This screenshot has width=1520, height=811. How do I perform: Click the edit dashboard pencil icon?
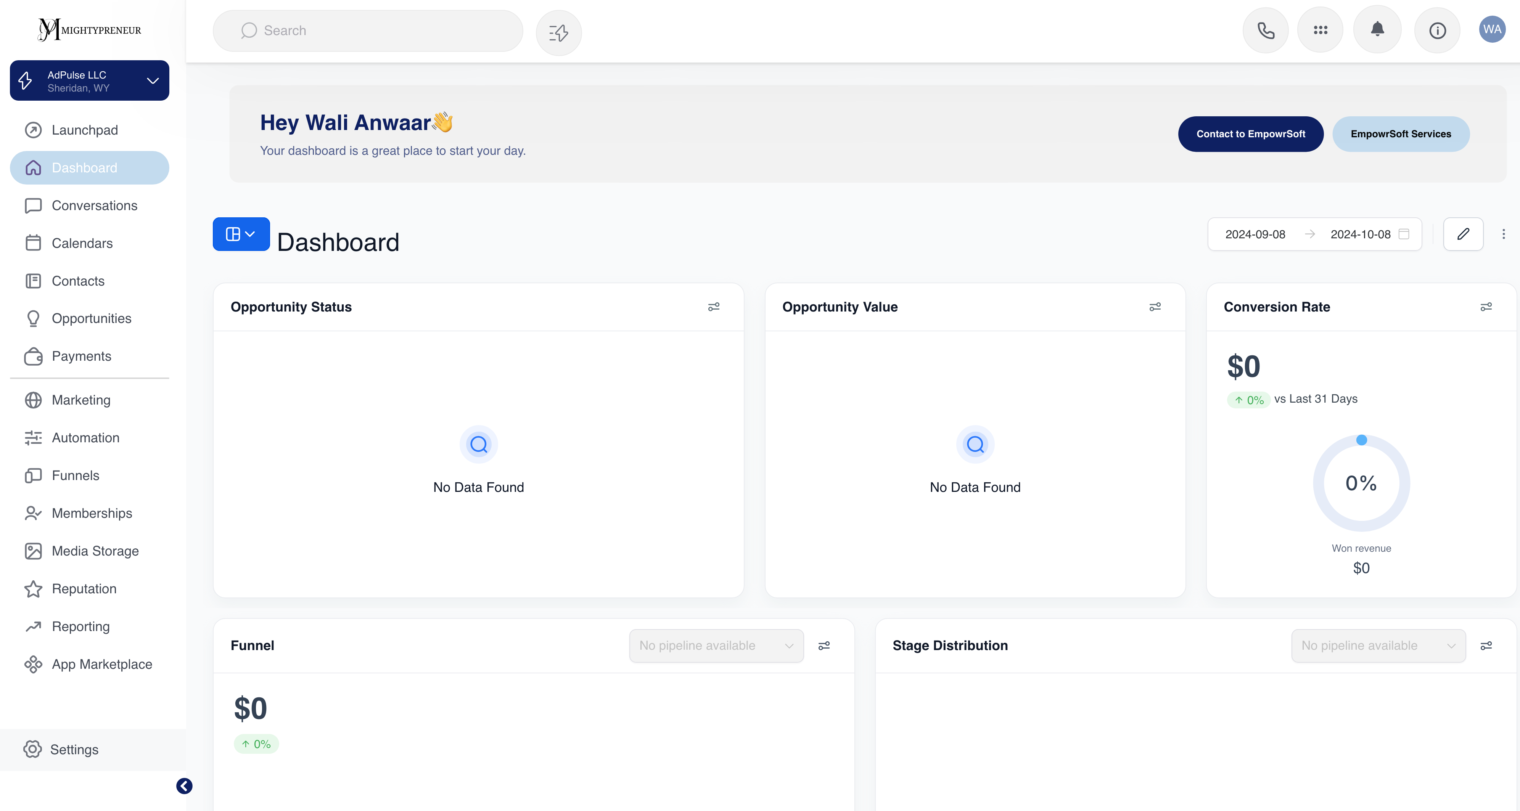pos(1463,234)
